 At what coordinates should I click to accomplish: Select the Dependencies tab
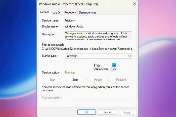[x=87, y=12]
